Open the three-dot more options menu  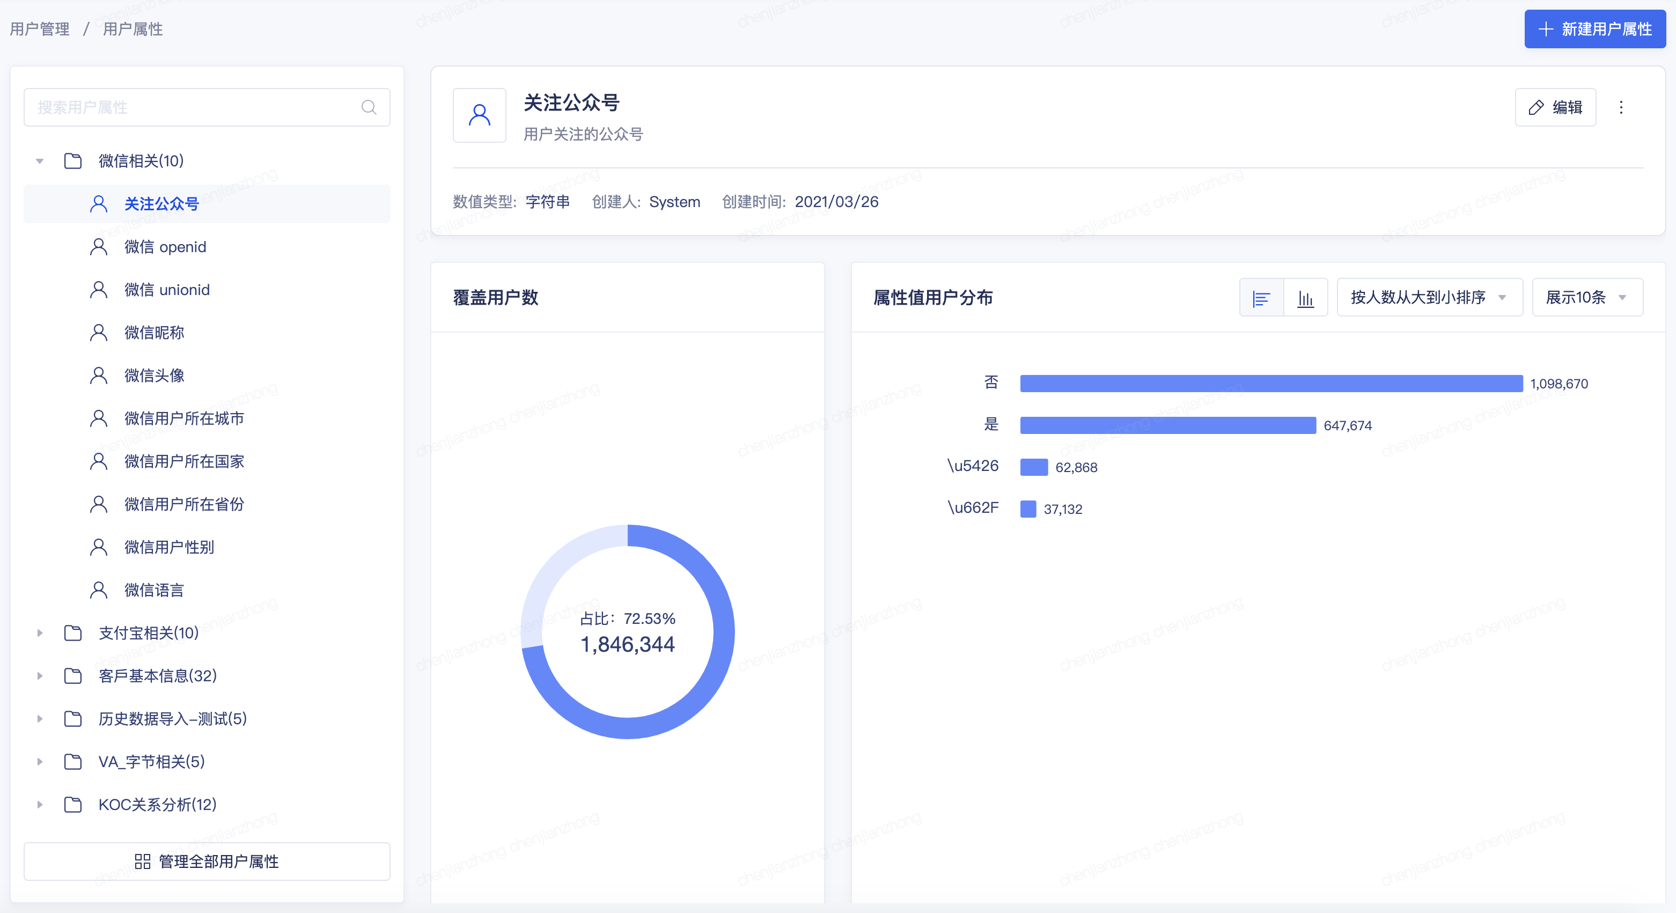1621,107
